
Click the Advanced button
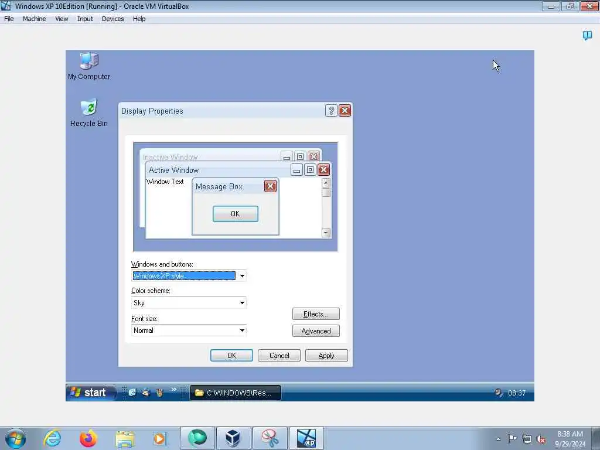click(x=316, y=331)
